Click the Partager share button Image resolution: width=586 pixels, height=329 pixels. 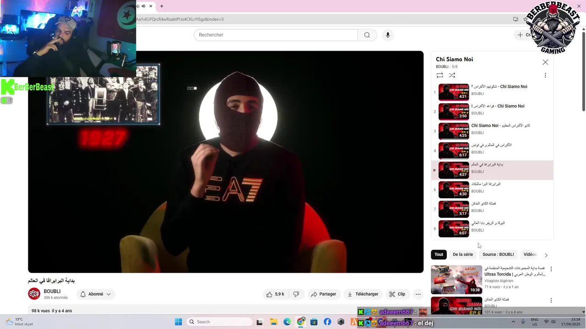(324, 294)
